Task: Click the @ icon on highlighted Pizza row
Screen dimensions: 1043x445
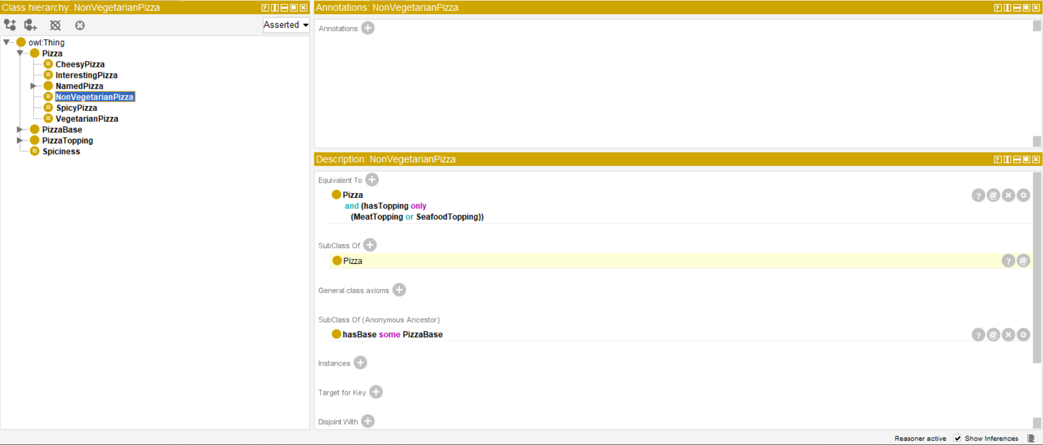Action: pos(1023,261)
